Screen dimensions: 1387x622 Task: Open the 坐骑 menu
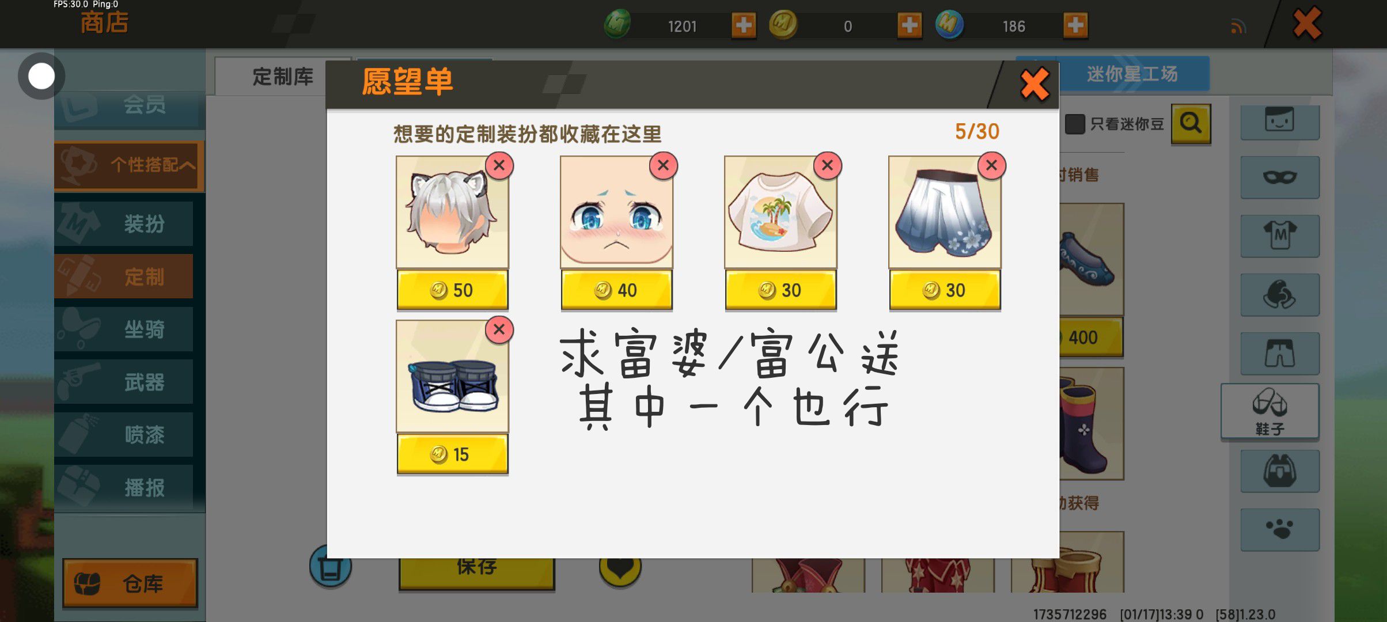[x=124, y=329]
